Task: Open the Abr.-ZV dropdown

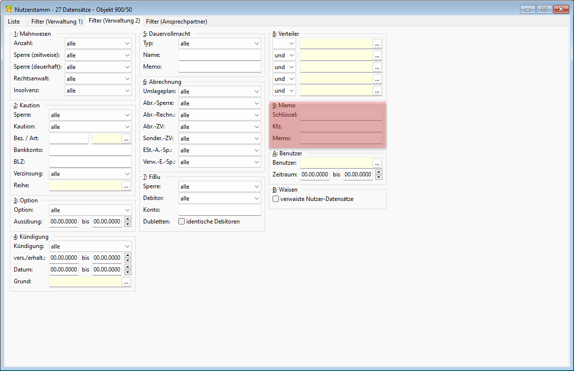Action: point(220,126)
